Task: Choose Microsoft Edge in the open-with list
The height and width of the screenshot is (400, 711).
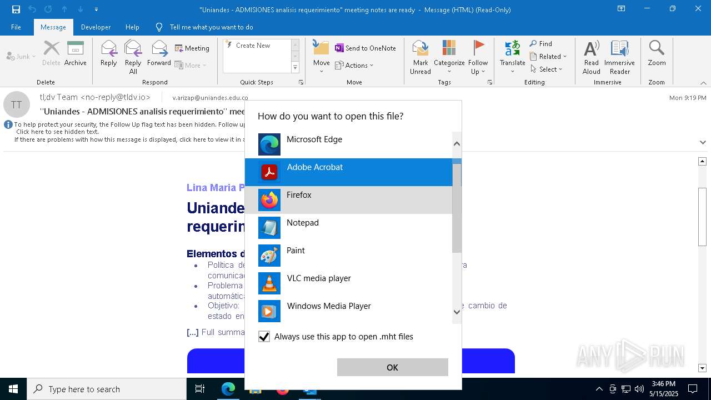Action: point(349,144)
